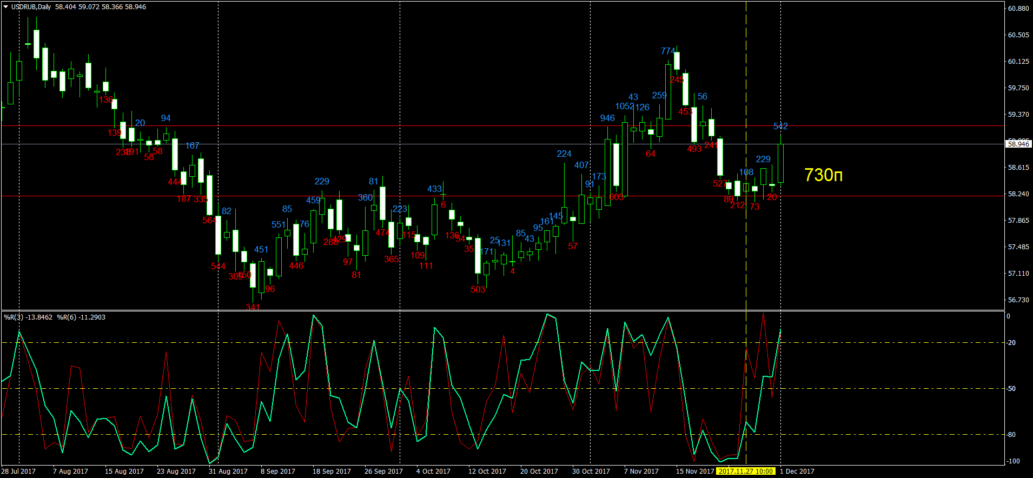Image resolution: width=1033 pixels, height=478 pixels.
Task: Click the 57.110 price axis label
Action: pos(1018,274)
